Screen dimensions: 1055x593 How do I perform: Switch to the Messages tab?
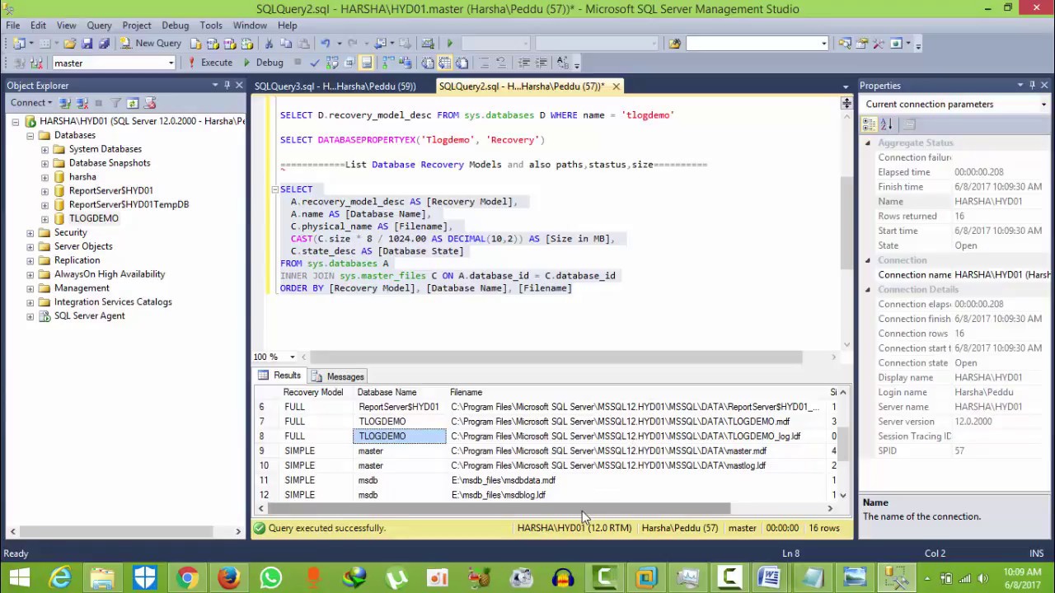(x=338, y=376)
